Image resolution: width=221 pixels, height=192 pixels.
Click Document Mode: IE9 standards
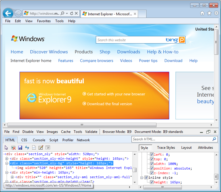pos(159,132)
